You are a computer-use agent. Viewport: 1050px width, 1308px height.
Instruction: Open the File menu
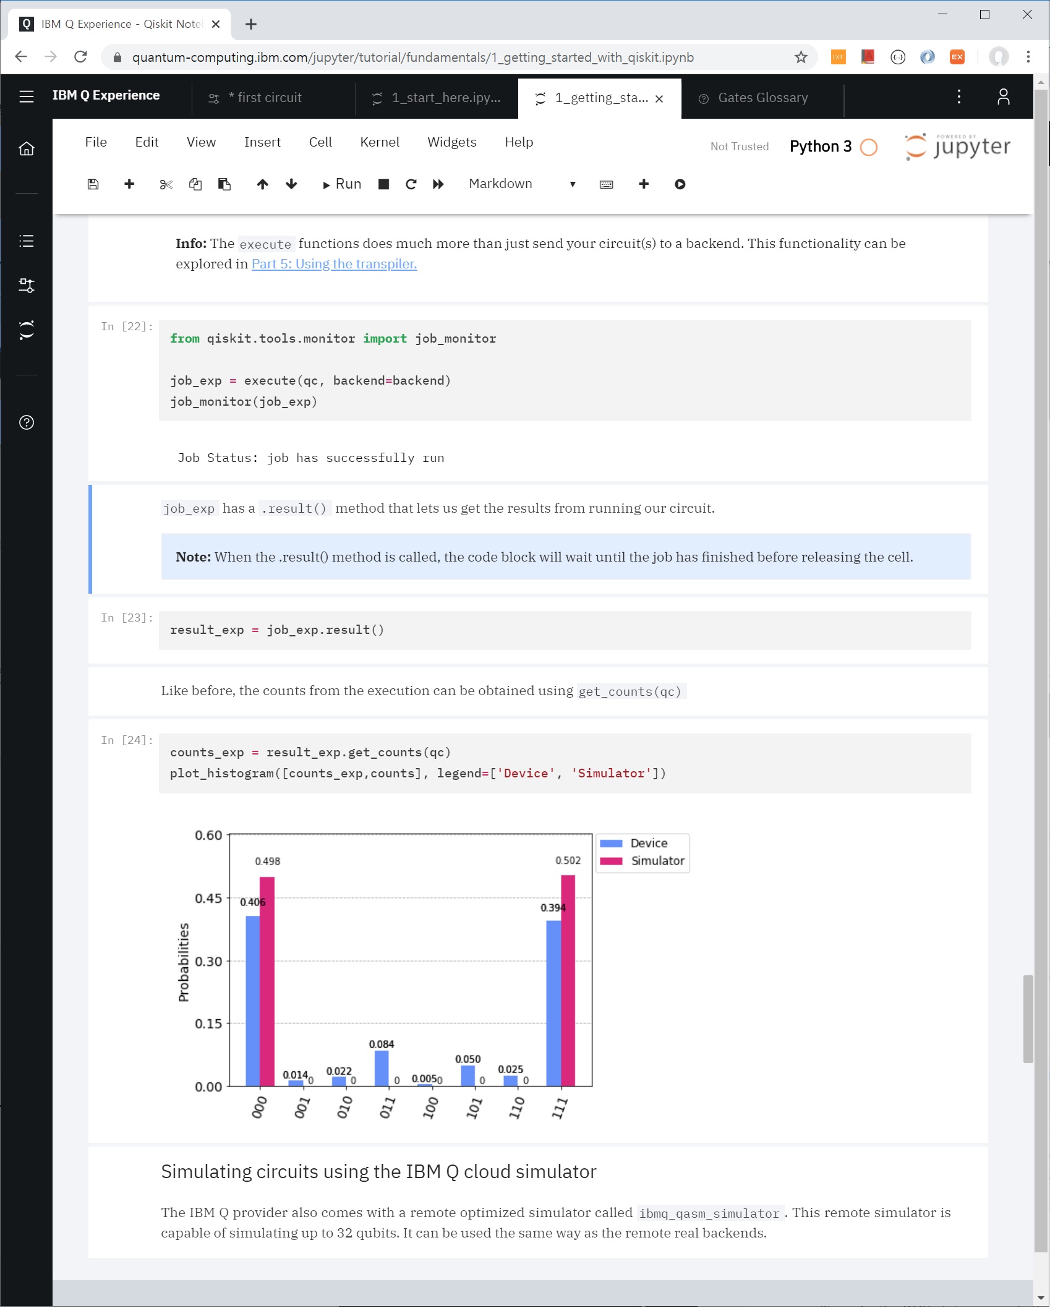[x=96, y=142]
